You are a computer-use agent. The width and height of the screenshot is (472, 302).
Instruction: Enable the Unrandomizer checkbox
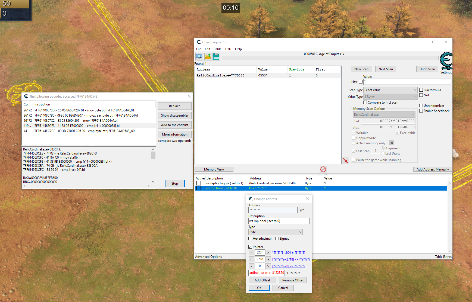pos(421,106)
